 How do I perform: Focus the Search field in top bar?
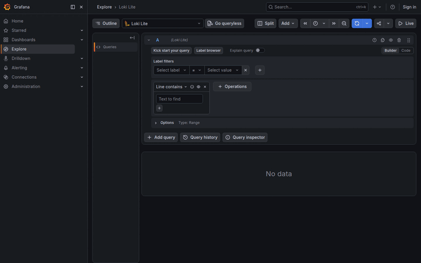pos(317,7)
